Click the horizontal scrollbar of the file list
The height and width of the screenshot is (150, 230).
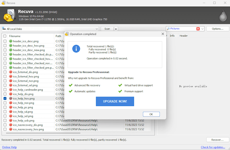pyautogui.click(x=43, y=133)
